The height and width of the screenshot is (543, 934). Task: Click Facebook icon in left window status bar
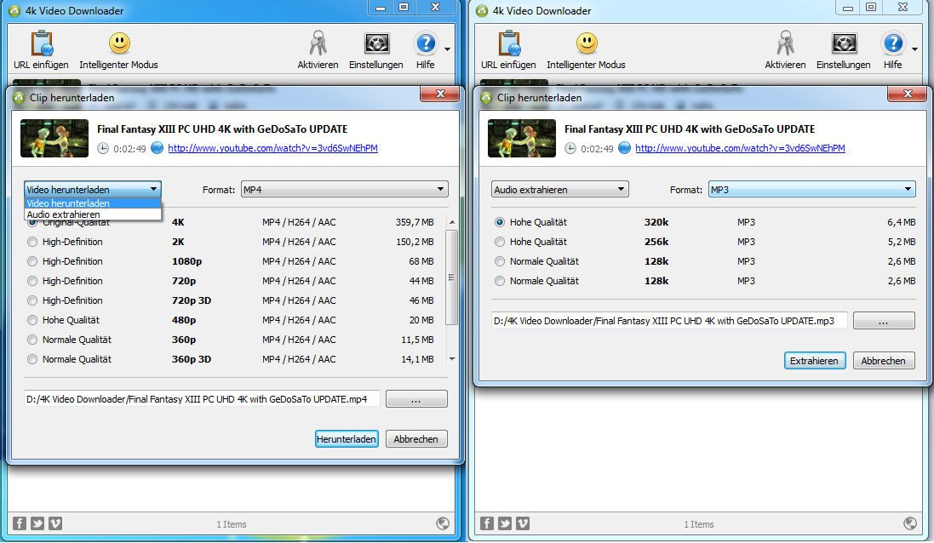point(20,523)
